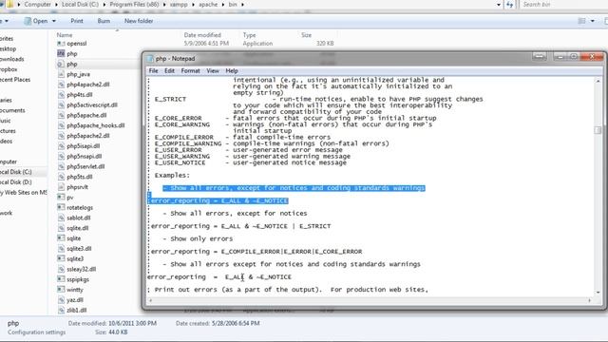Click the change view icon

coord(581,21)
